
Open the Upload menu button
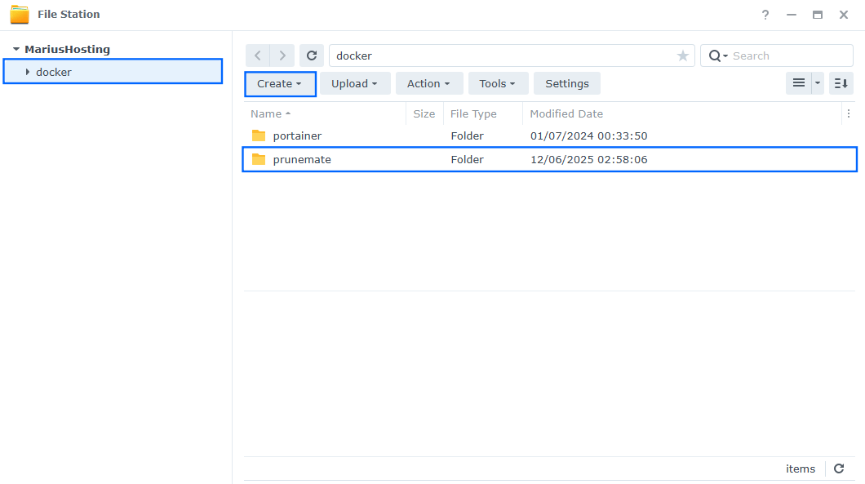pos(355,83)
